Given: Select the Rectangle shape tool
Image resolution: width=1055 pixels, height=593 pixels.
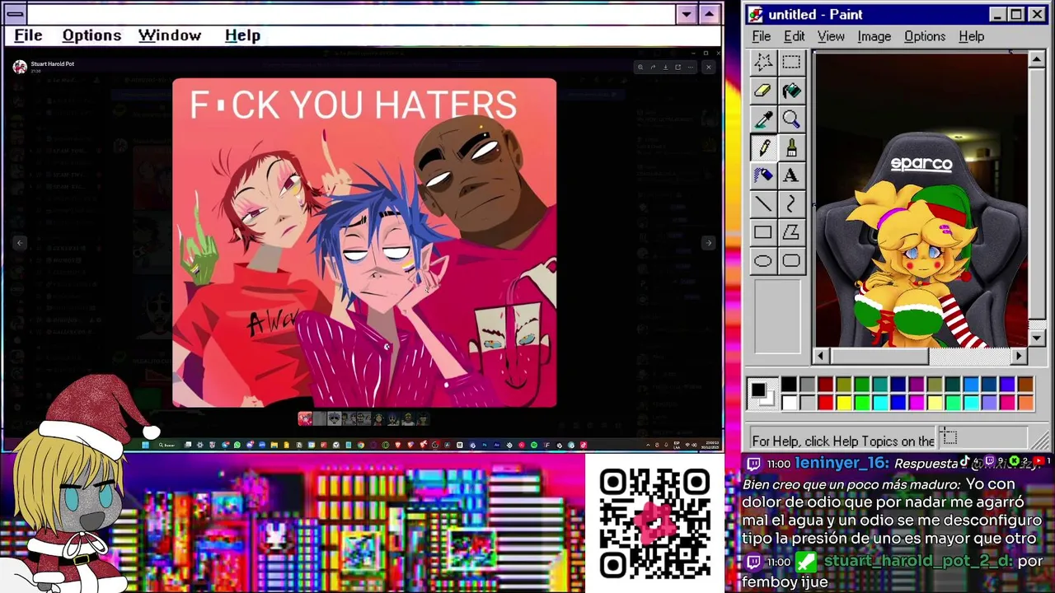Looking at the screenshot, I should point(763,233).
